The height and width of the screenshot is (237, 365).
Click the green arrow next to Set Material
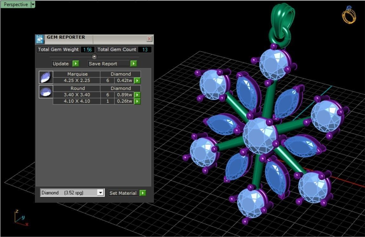point(143,193)
